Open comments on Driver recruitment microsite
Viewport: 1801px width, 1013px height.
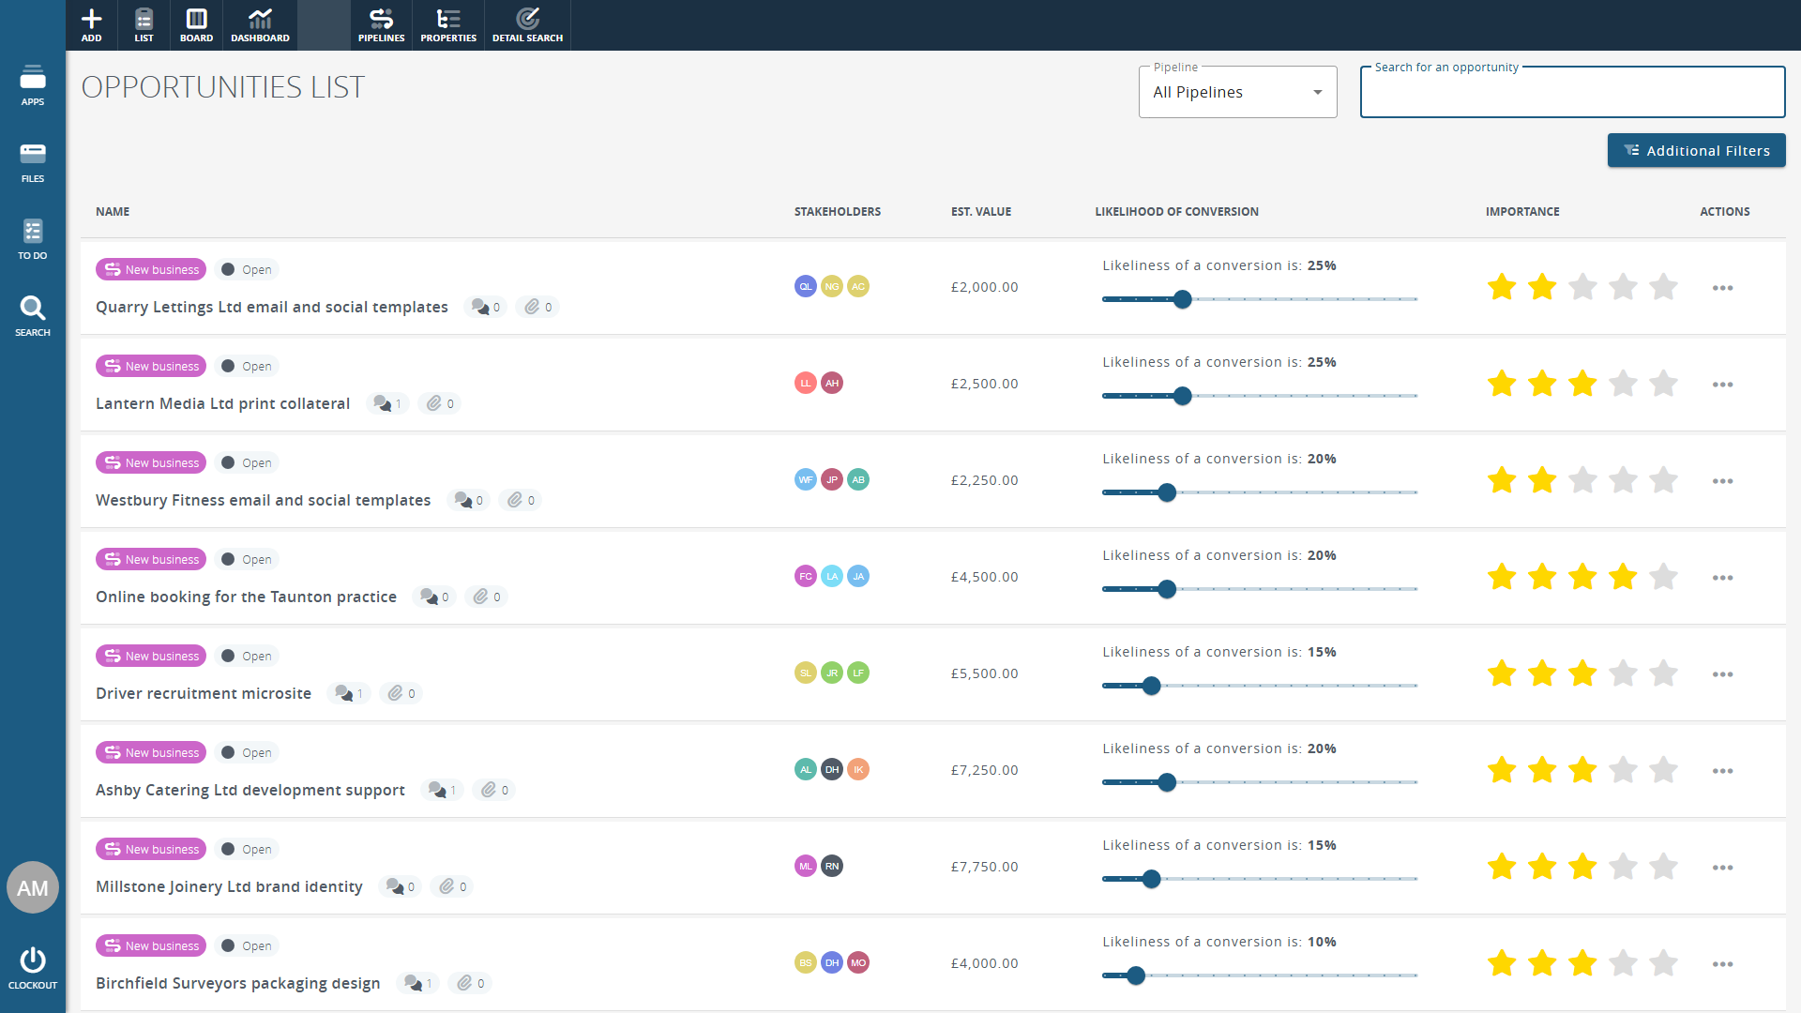coord(349,693)
